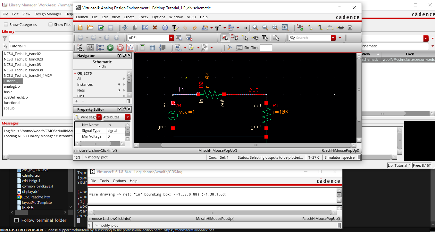Click the green Run Simulation button
Screen dimensions: 435x232
tap(110, 48)
